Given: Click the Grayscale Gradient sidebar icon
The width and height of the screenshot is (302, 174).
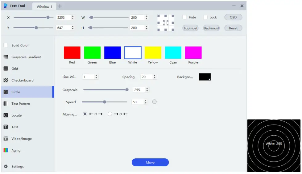Looking at the screenshot, I should (6, 57).
